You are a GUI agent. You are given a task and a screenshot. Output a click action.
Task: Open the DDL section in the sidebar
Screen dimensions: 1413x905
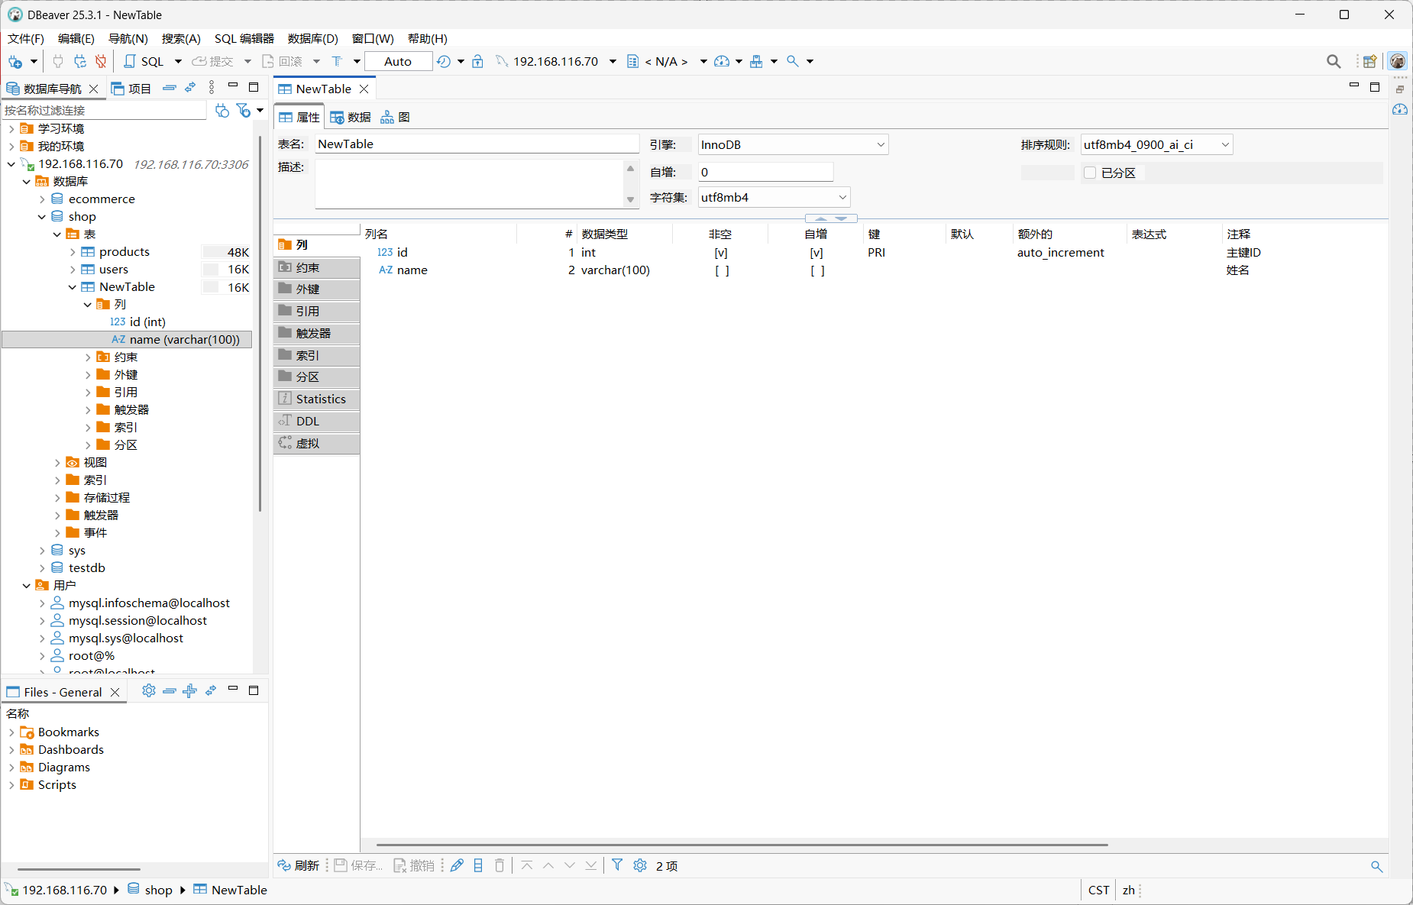(x=317, y=421)
